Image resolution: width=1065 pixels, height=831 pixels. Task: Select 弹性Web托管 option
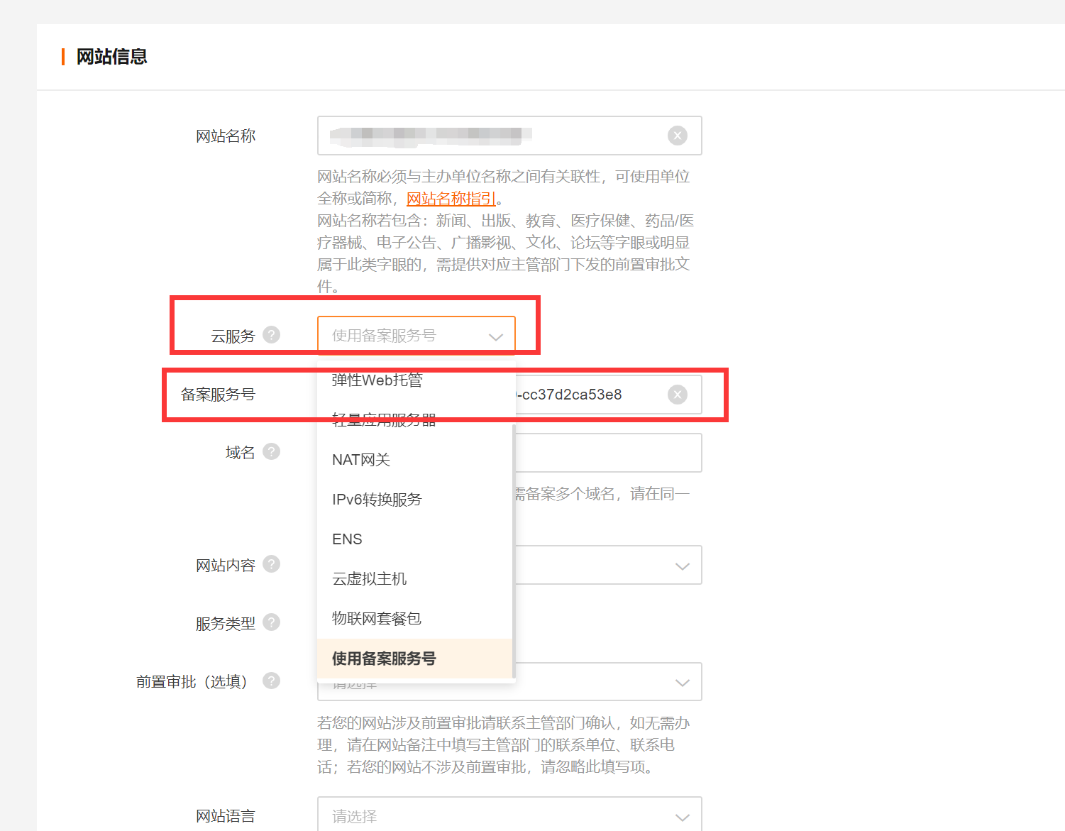(377, 380)
